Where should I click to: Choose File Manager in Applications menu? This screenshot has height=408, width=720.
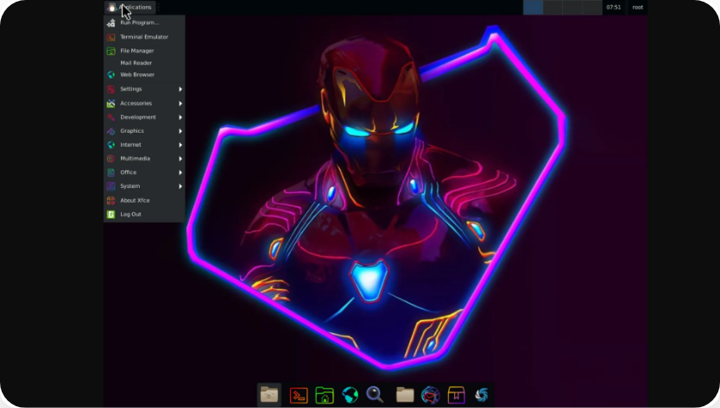136,51
